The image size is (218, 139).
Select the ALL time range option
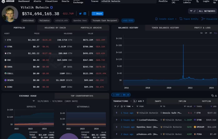point(215,33)
